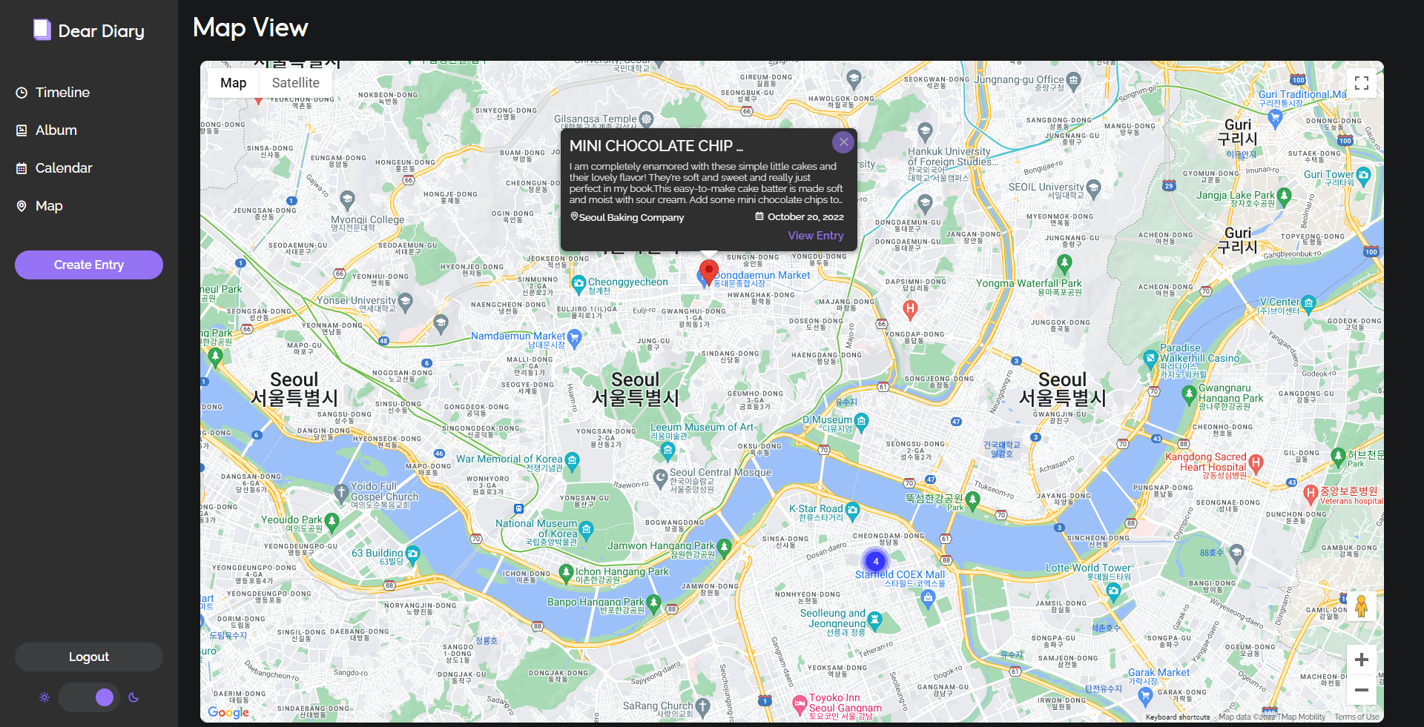Click the Guri Tower camera icon
Image resolution: width=1424 pixels, height=727 pixels.
(1363, 176)
